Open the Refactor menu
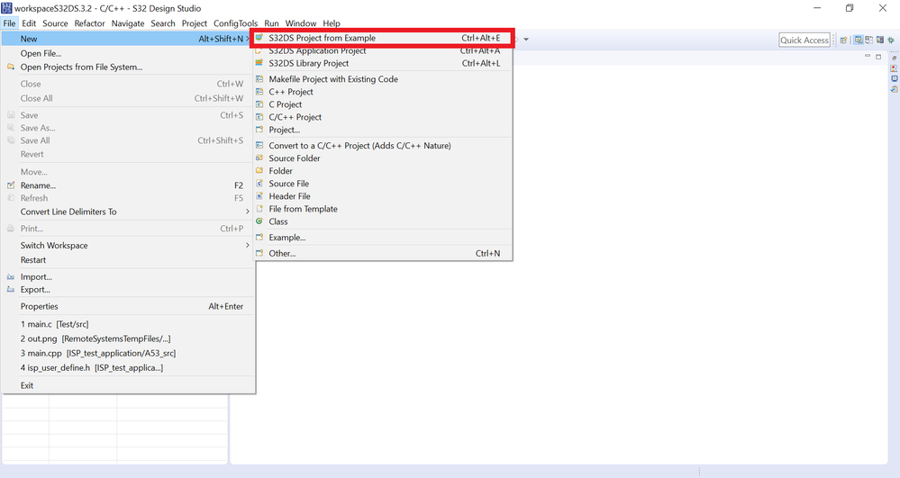 coord(89,23)
